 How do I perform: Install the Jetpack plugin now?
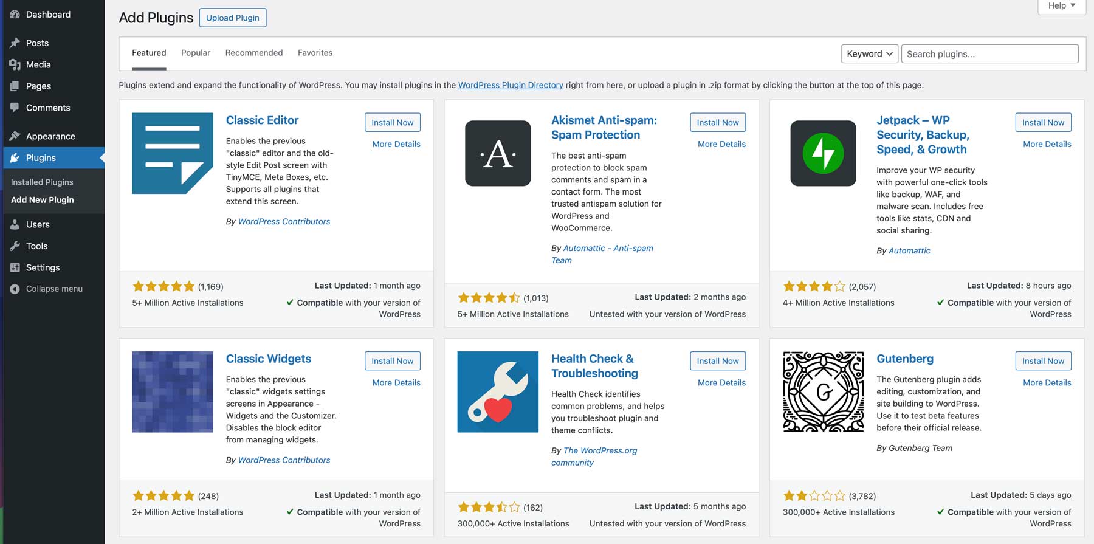pyautogui.click(x=1043, y=122)
